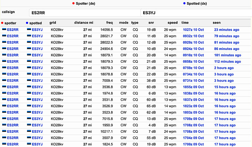
Task: Click the 1027z 10 Oct time link
Action: coord(193,30)
